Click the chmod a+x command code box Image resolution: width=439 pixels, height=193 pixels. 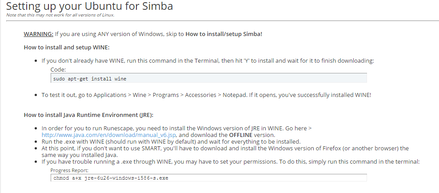tap(209, 178)
